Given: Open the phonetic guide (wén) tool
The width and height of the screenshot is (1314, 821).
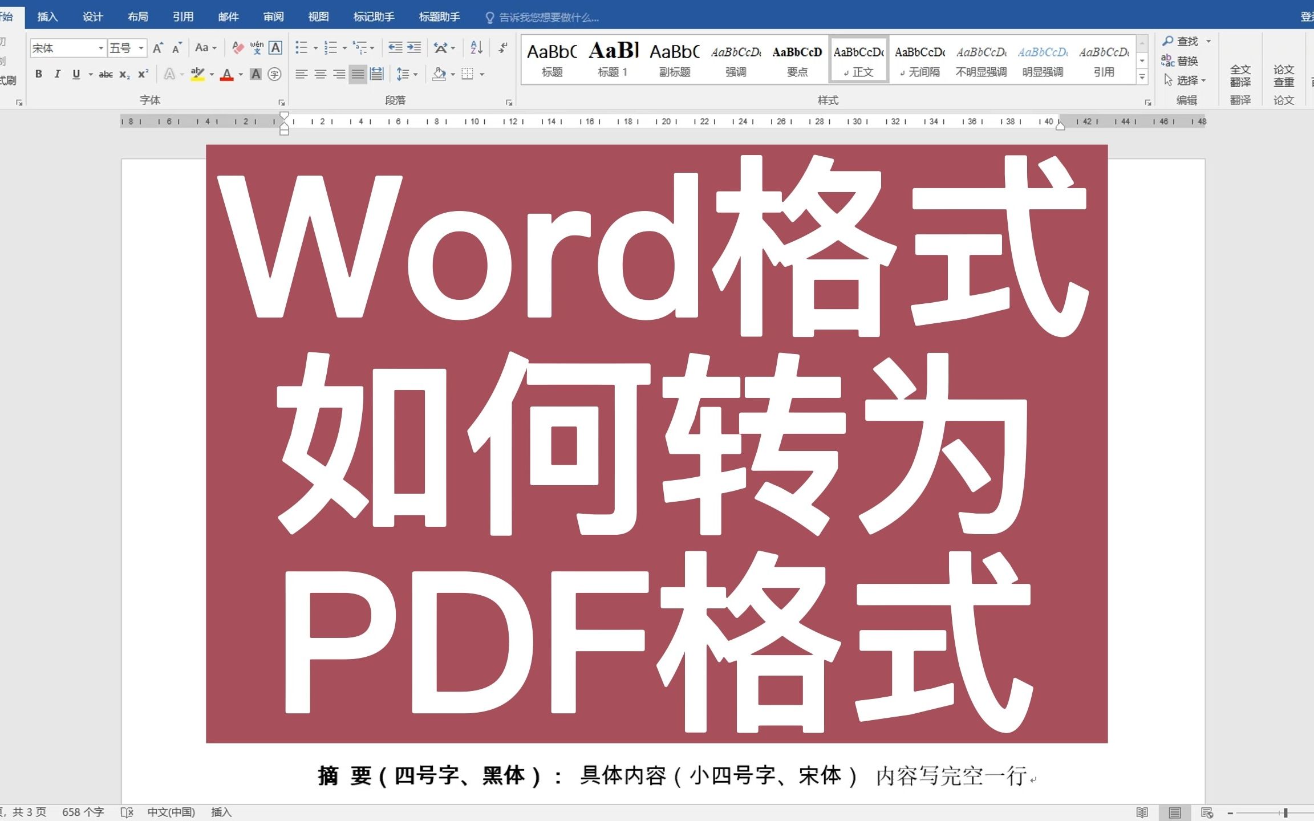Looking at the screenshot, I should coord(257,48).
